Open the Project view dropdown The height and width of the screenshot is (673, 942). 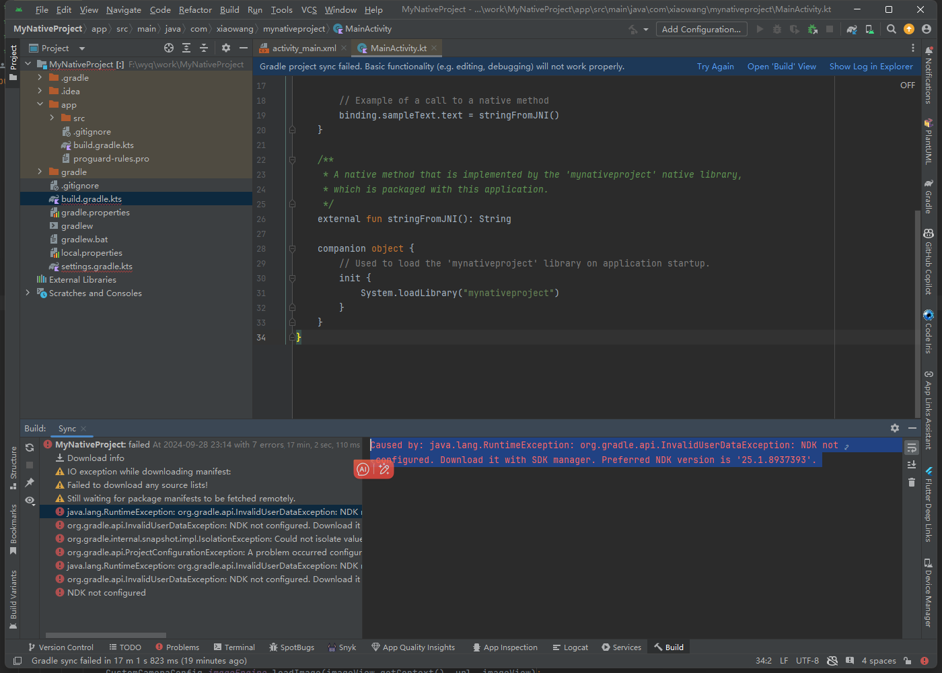[x=57, y=48]
